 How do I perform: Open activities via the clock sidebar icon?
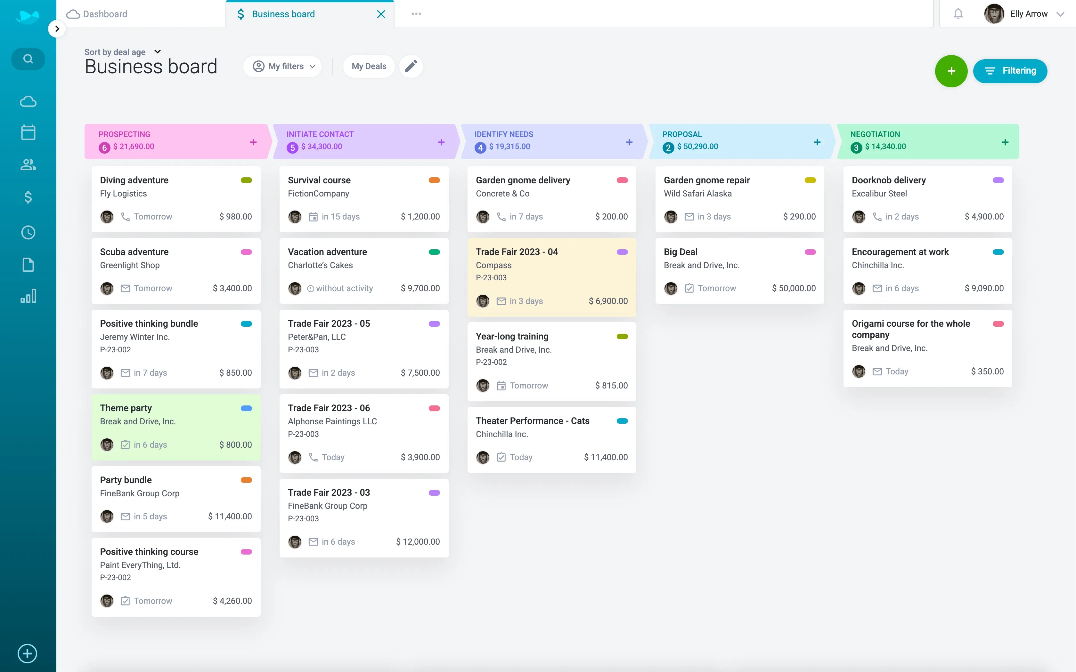(28, 232)
